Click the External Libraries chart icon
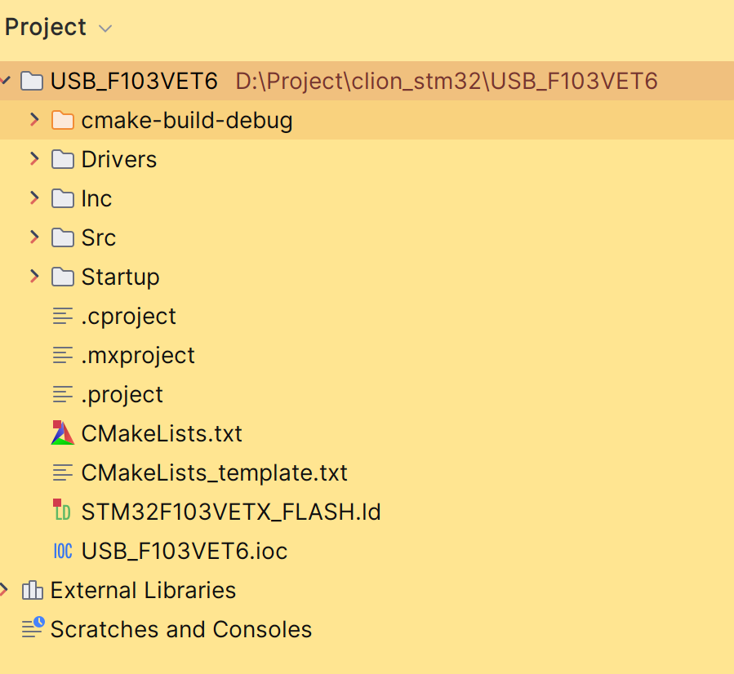 pos(32,590)
